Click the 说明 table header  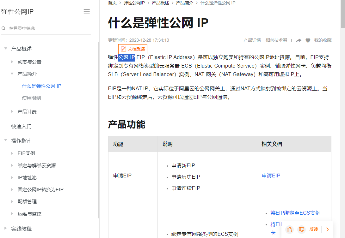pyautogui.click(x=167, y=144)
